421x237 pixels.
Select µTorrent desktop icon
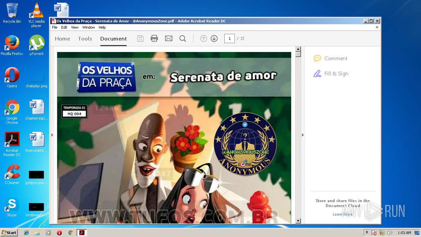37,45
